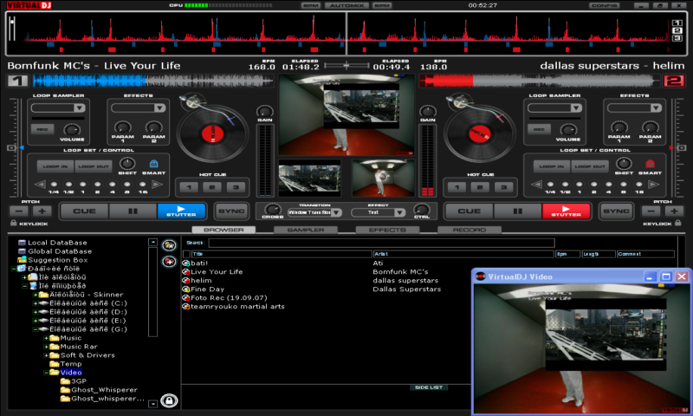
Task: Set left deck loop length to 4
Action: (112, 185)
